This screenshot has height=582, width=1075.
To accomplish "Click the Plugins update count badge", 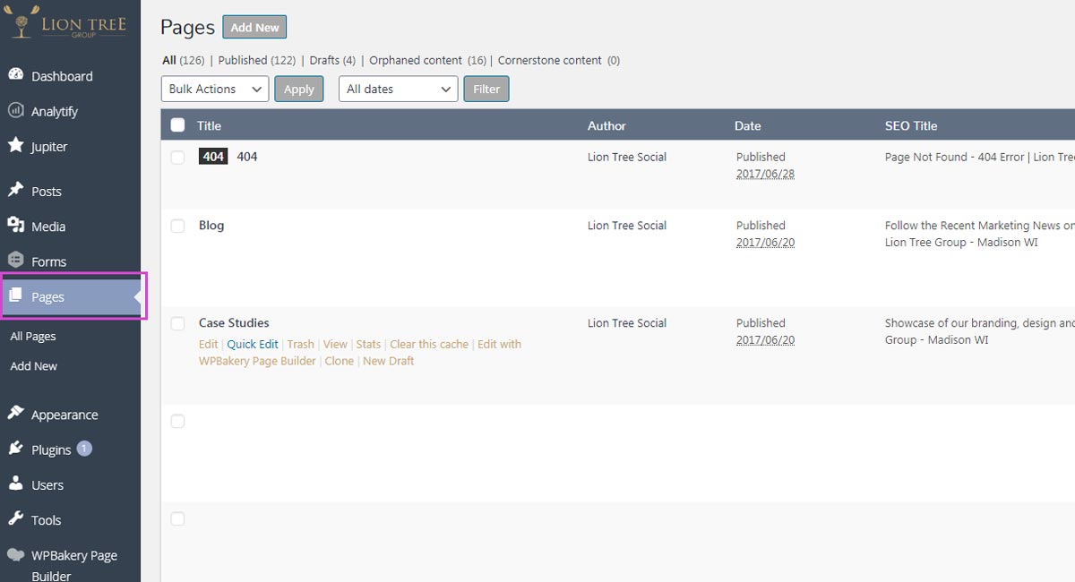I will click(x=84, y=449).
